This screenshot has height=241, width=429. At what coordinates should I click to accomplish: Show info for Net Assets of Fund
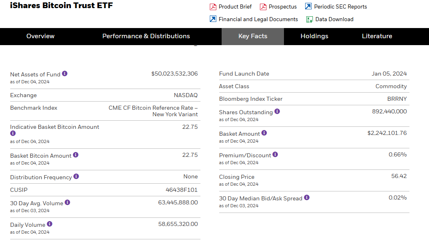64,74
